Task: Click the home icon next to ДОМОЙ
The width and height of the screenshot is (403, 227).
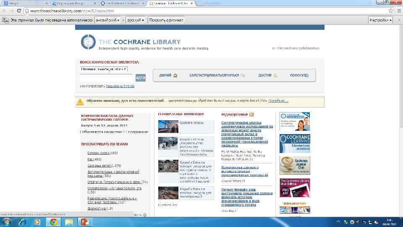Action: tap(175, 75)
